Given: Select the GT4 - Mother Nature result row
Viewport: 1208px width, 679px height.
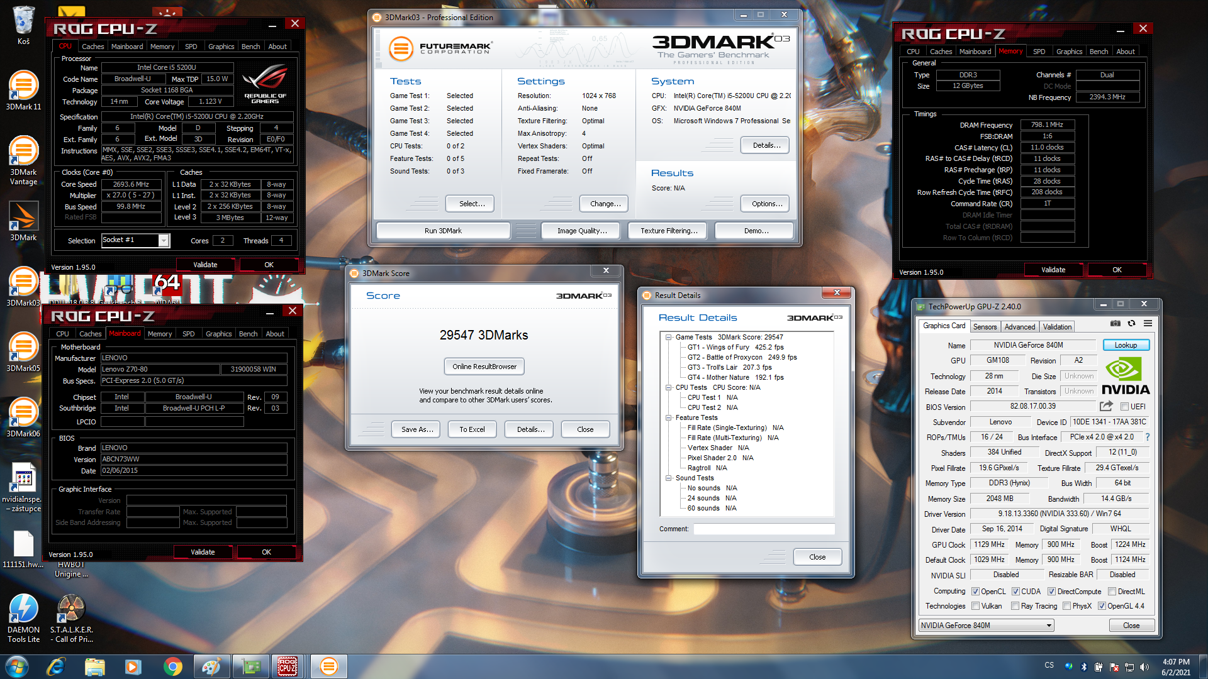Looking at the screenshot, I should [735, 378].
